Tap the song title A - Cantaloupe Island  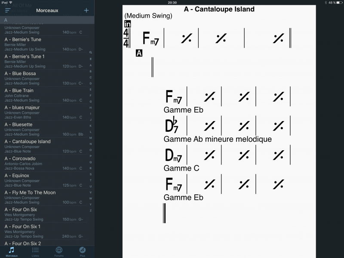point(219,9)
